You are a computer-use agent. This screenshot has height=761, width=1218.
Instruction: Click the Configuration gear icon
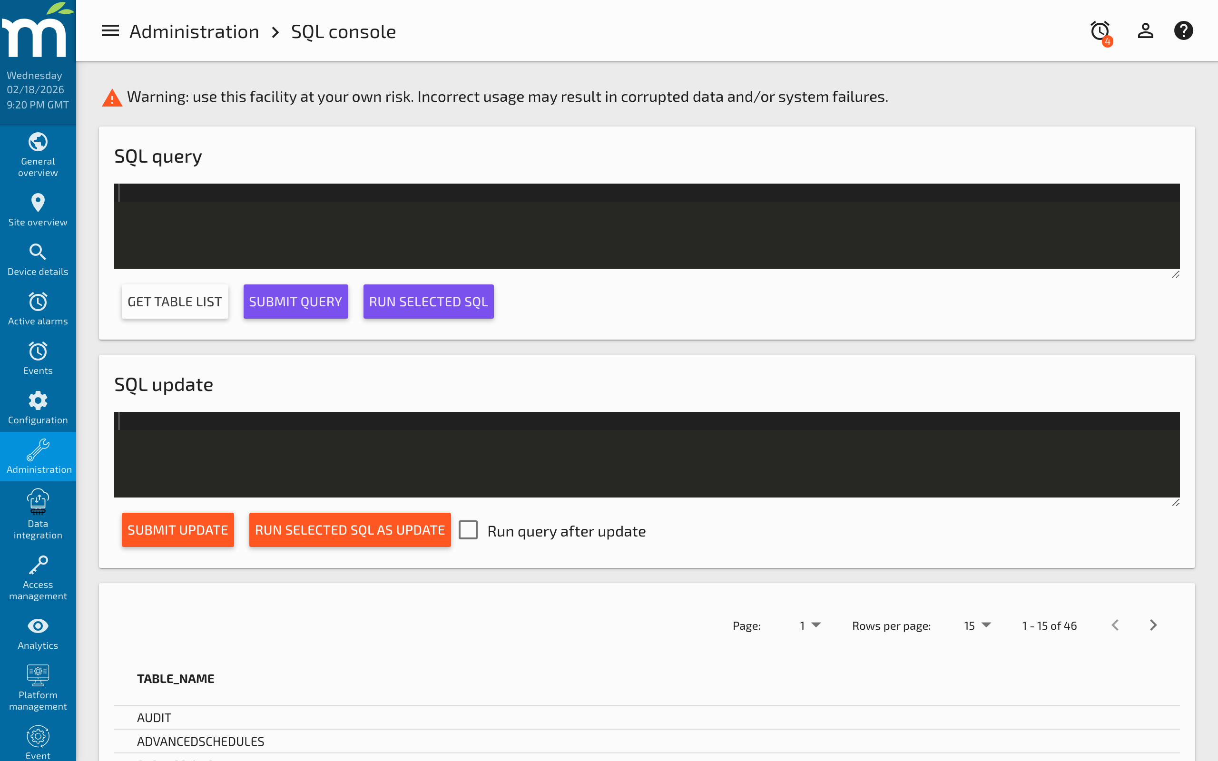(38, 400)
